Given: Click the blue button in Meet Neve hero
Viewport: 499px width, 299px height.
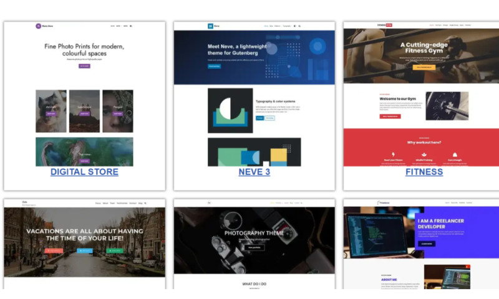Looking at the screenshot, I should 214,66.
